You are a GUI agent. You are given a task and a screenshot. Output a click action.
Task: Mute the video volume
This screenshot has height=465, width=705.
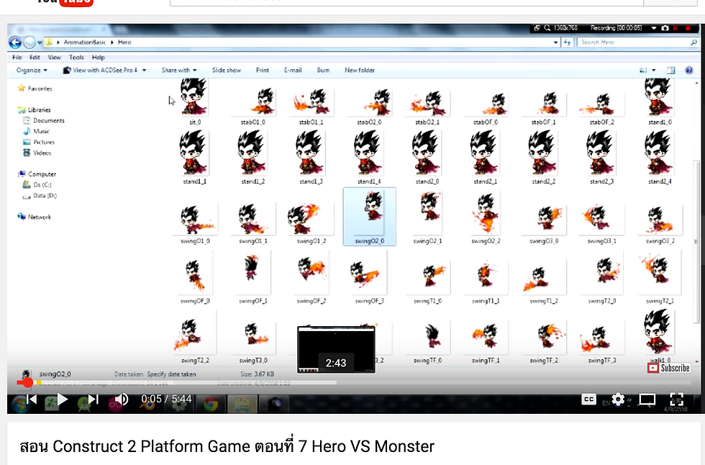point(122,399)
